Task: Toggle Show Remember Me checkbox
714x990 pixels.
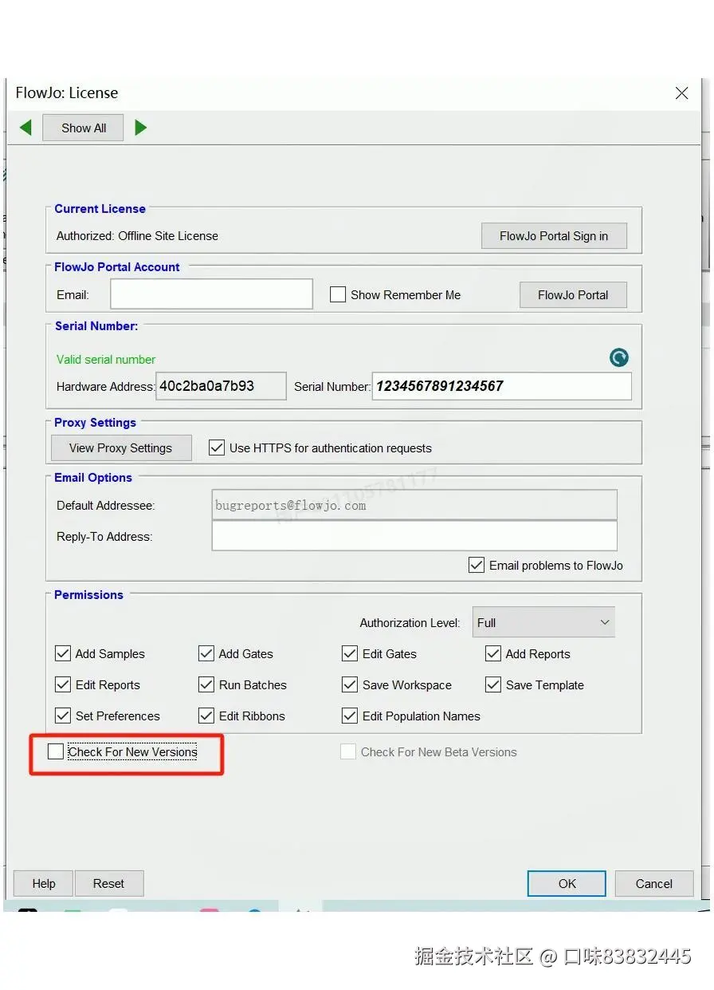Action: coord(338,295)
